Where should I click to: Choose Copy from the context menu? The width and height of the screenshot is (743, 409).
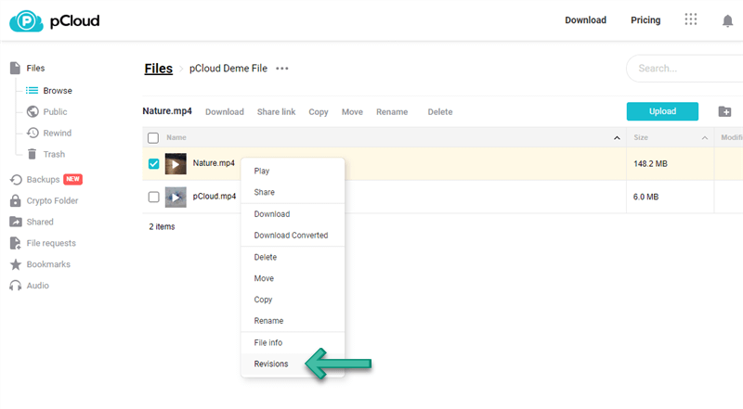pyautogui.click(x=293, y=300)
